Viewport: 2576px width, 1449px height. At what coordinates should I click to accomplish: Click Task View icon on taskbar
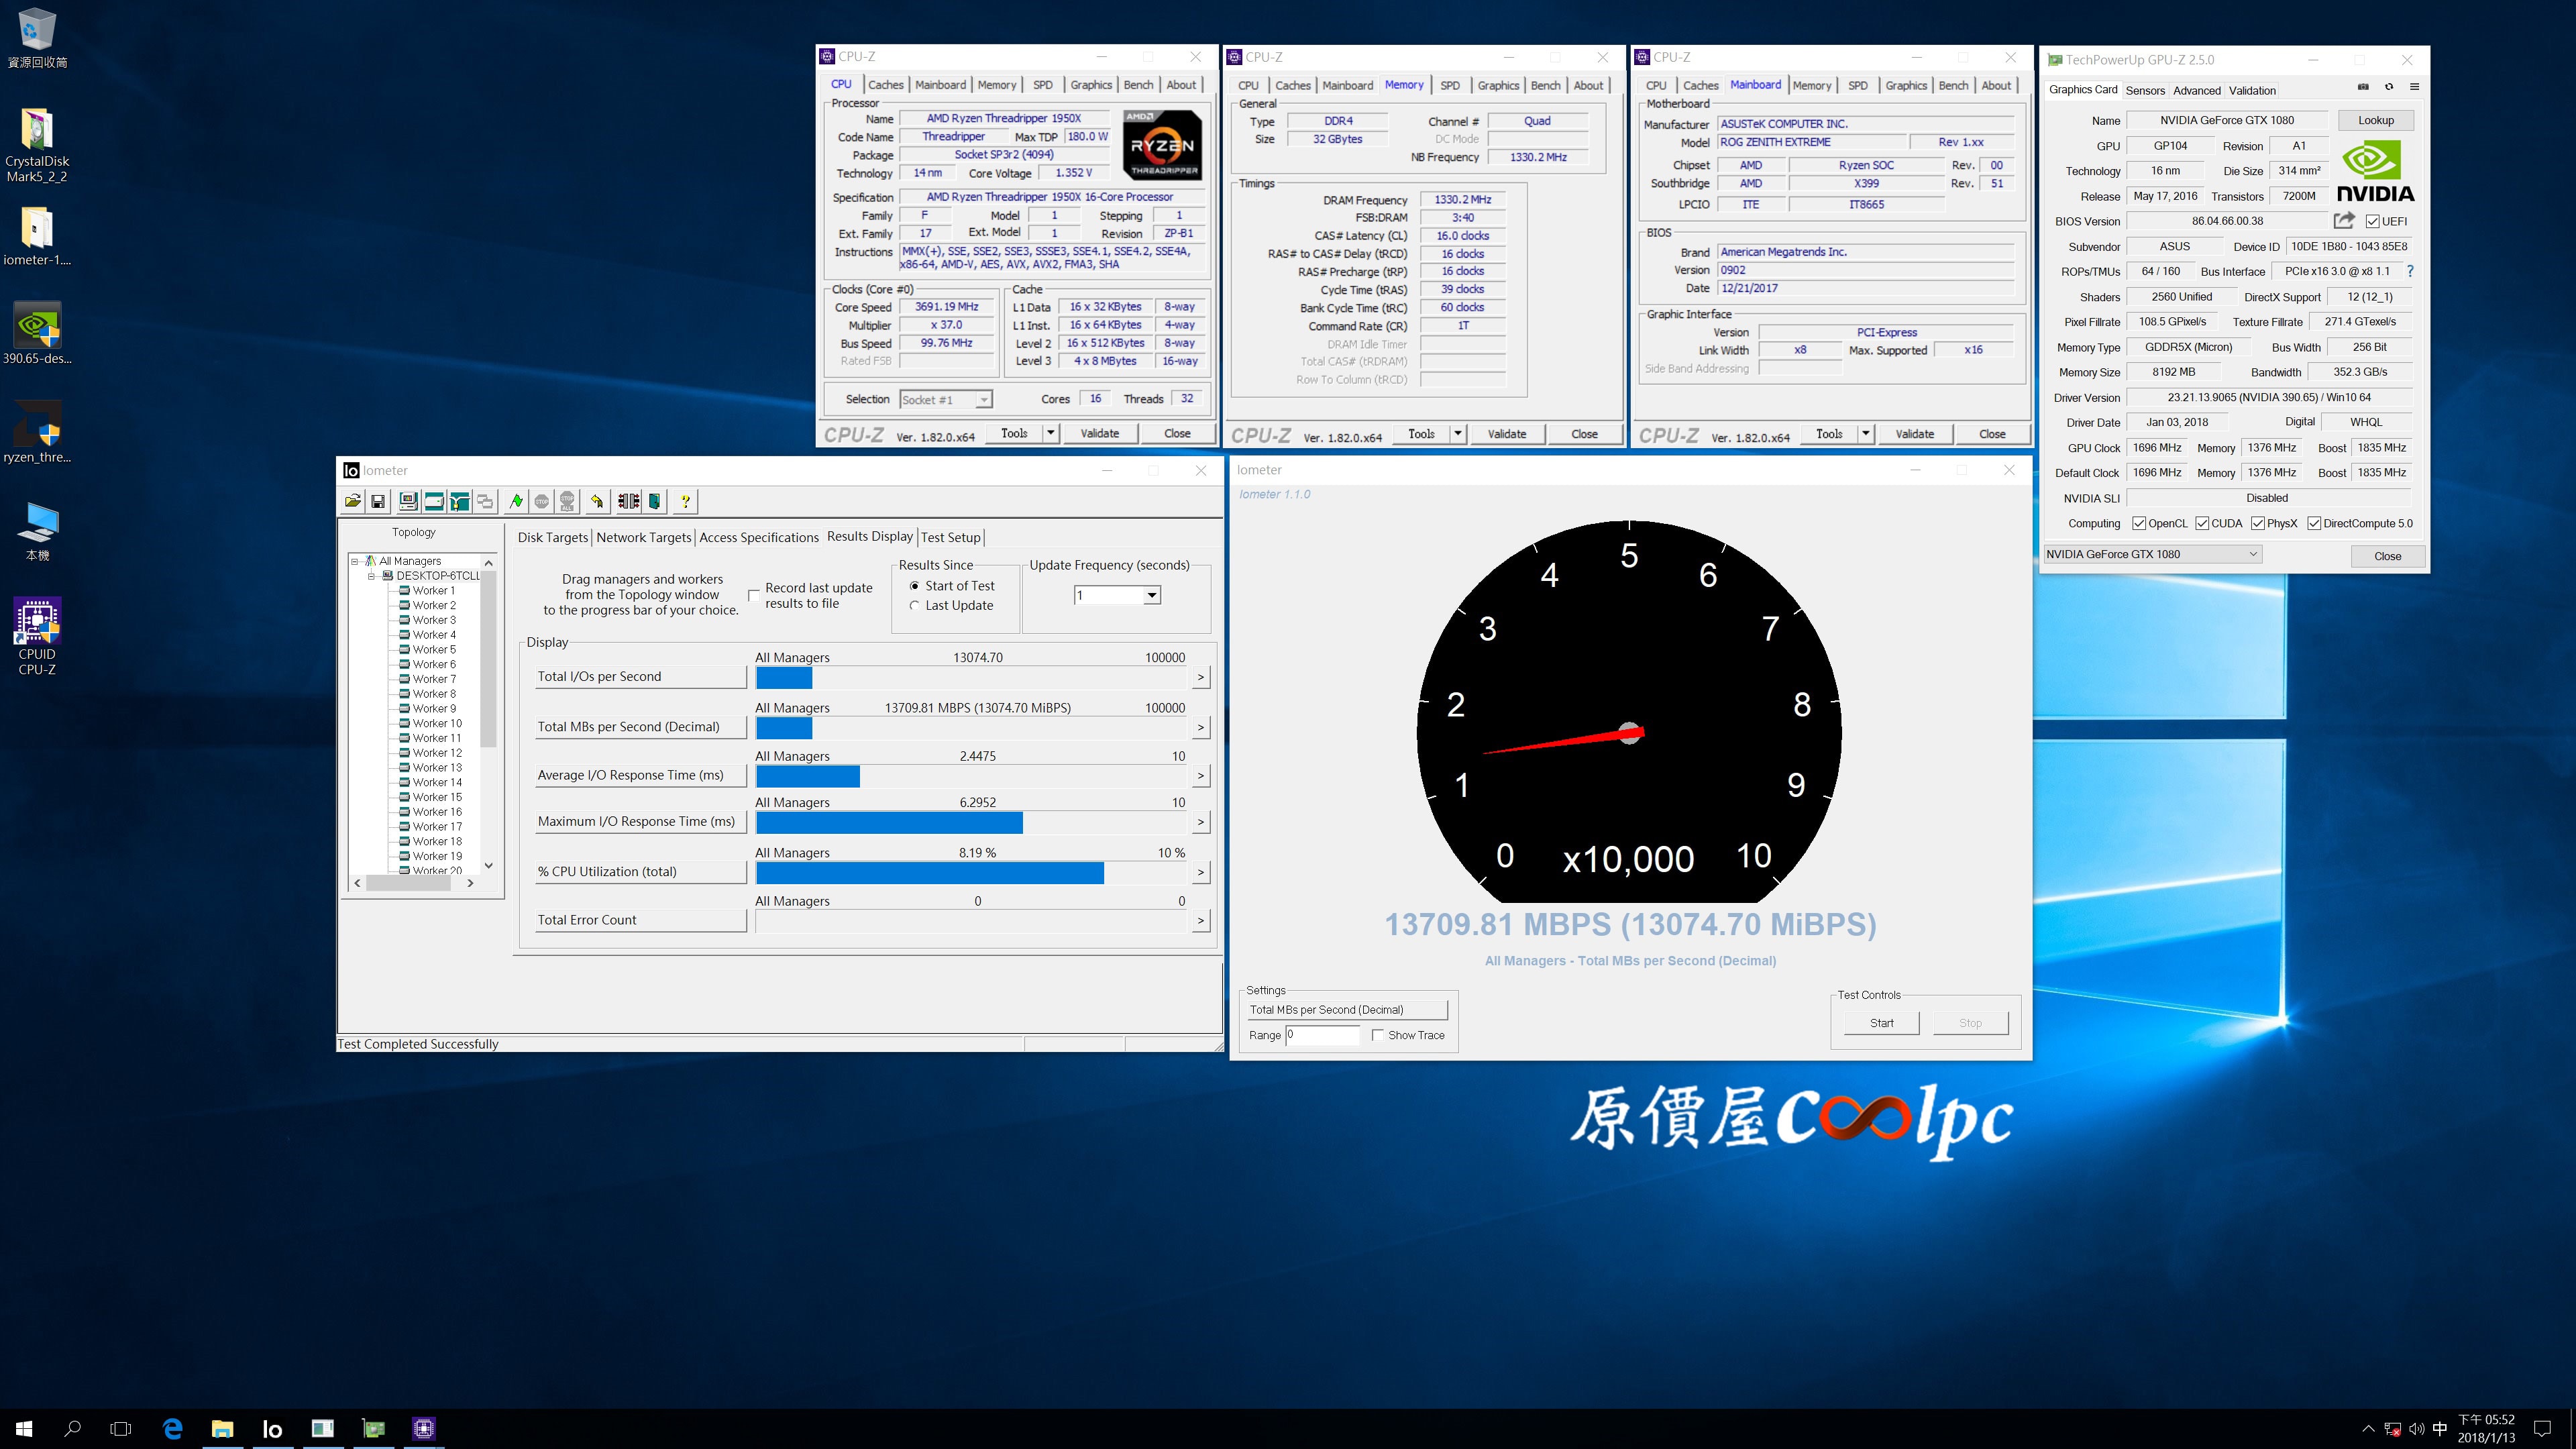point(120,1429)
